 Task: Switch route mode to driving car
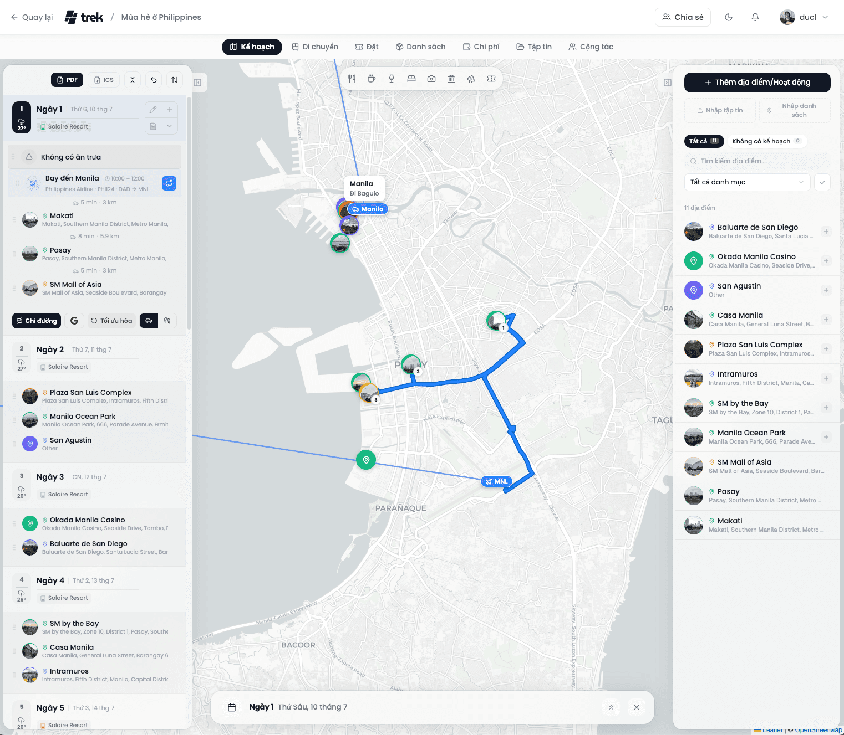point(149,321)
